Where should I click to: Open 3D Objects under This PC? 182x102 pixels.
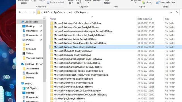tap(30, 88)
